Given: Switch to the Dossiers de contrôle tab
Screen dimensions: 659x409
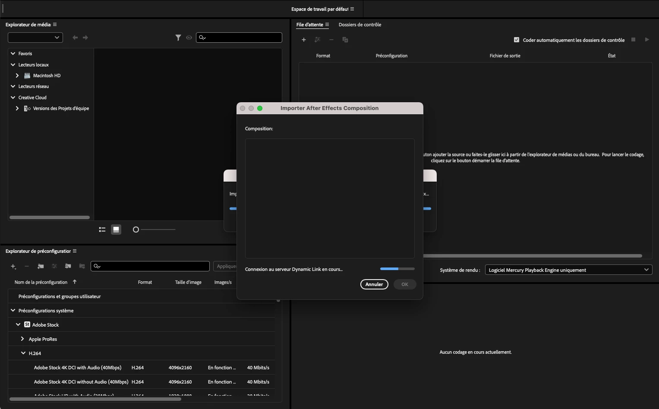Looking at the screenshot, I should pos(360,25).
